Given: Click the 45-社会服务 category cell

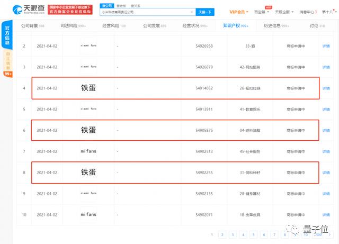Looking at the screenshot, I should click(x=250, y=151).
